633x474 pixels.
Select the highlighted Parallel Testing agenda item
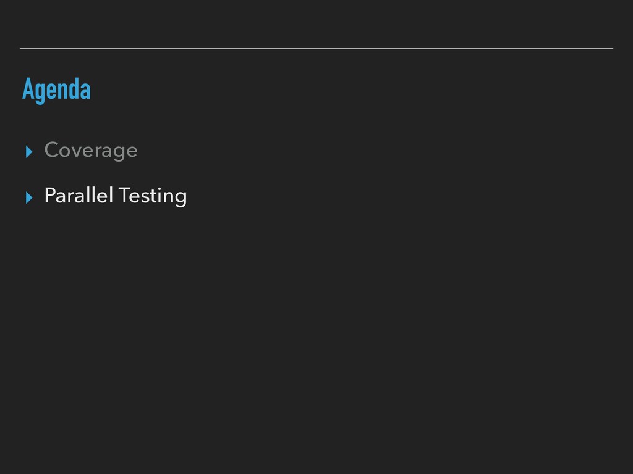[x=116, y=196]
